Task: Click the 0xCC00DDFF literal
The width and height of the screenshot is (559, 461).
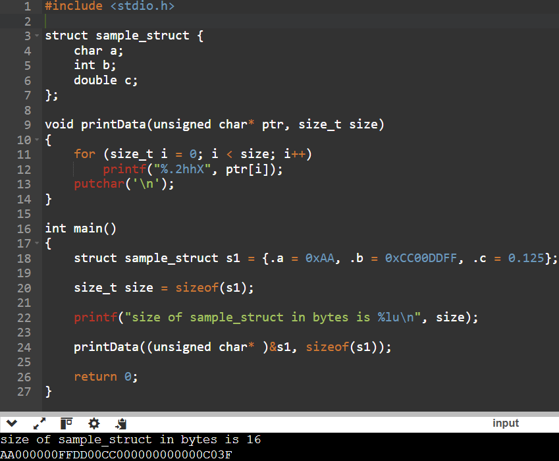Action: (x=421, y=258)
